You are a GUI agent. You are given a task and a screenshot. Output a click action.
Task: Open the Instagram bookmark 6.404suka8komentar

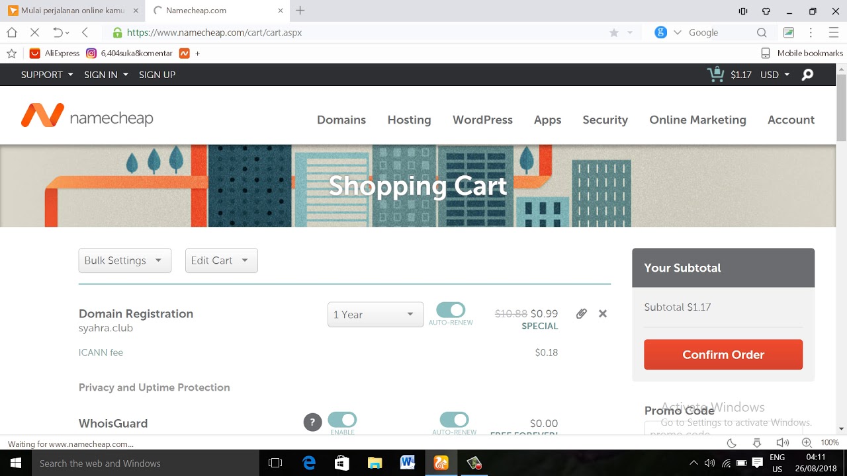[129, 53]
